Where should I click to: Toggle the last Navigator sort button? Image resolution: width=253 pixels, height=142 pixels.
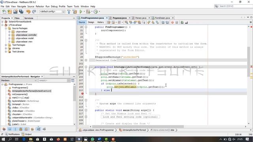click(x=44, y=129)
